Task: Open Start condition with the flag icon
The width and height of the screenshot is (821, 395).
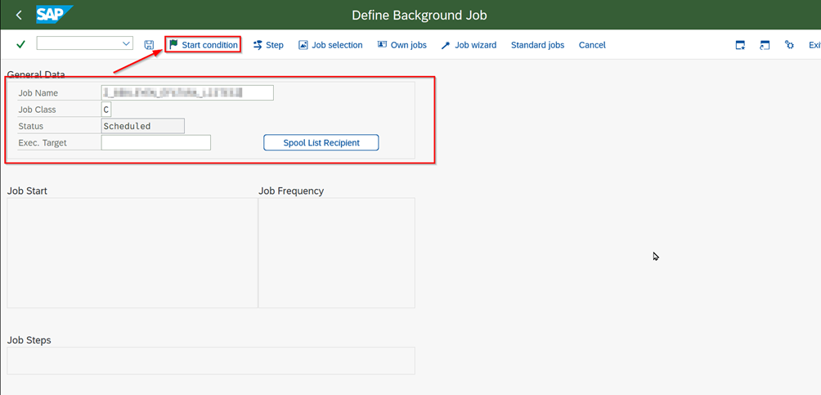Action: point(203,45)
